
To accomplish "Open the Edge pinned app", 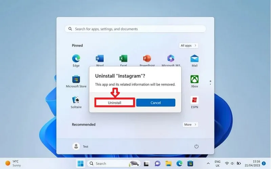I will pos(76,61).
